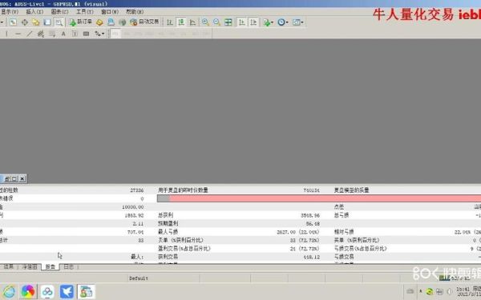The image size is (481, 300).
Task: Open the colorful pinwheel taskbar app
Action: [x=28, y=291]
